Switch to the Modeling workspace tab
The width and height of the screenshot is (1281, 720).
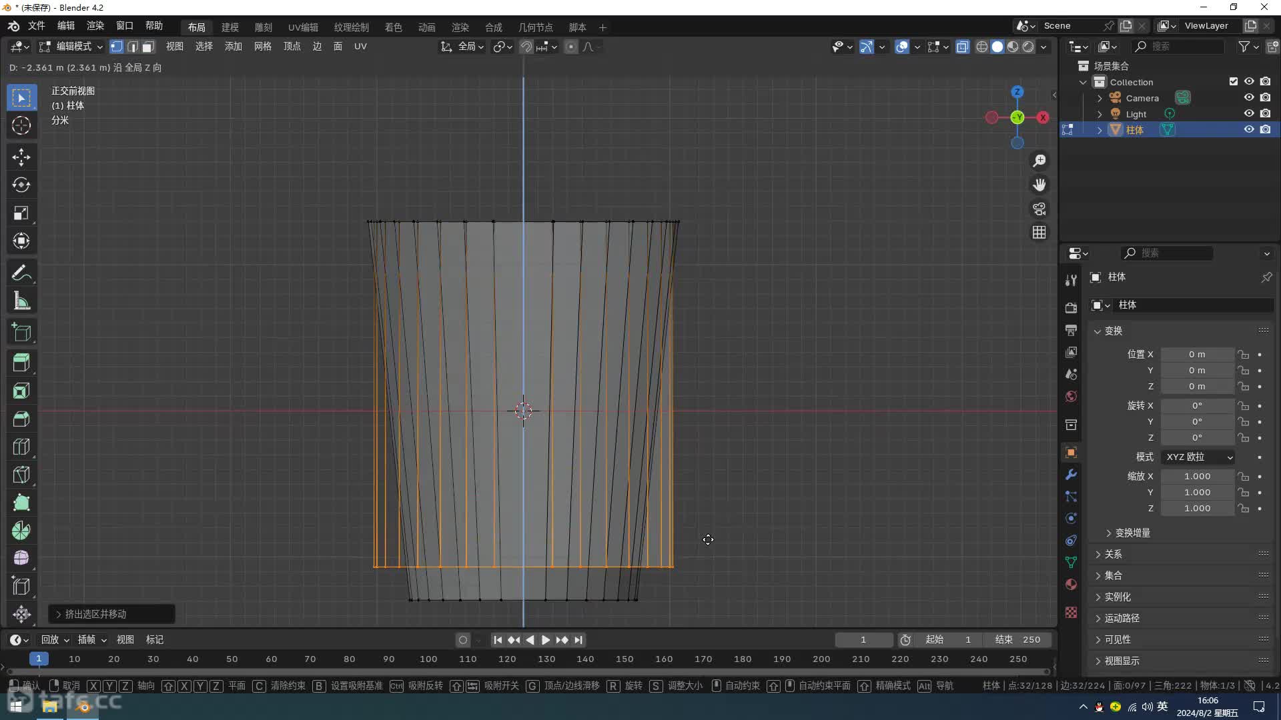(230, 27)
